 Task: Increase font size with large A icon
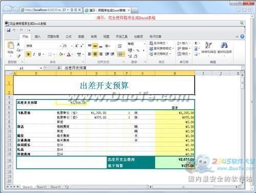click(77, 46)
